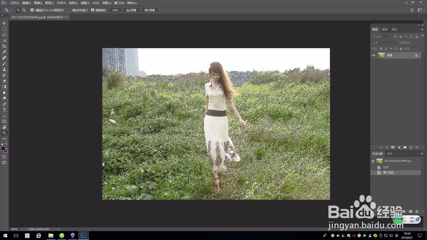Toggle 调整窗口大小以满屏显示 checkbox
427x240 pixels.
[x=32, y=10]
